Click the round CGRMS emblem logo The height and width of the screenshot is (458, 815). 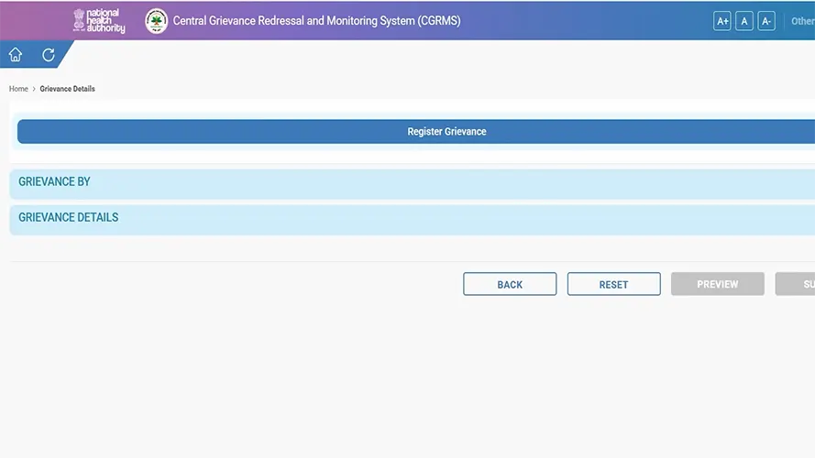click(157, 21)
